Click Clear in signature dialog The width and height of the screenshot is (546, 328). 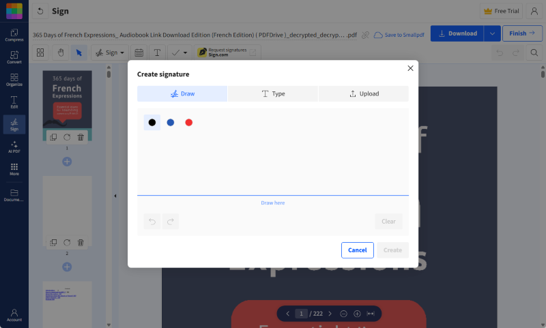coord(388,221)
